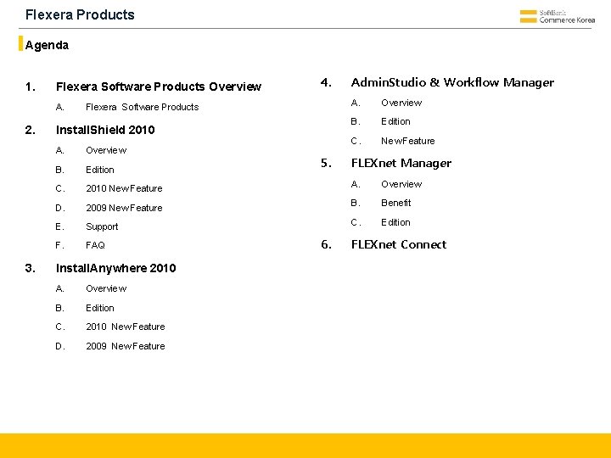Click 'Edition' under AdminStudio & Workflow Manager

[x=395, y=121]
